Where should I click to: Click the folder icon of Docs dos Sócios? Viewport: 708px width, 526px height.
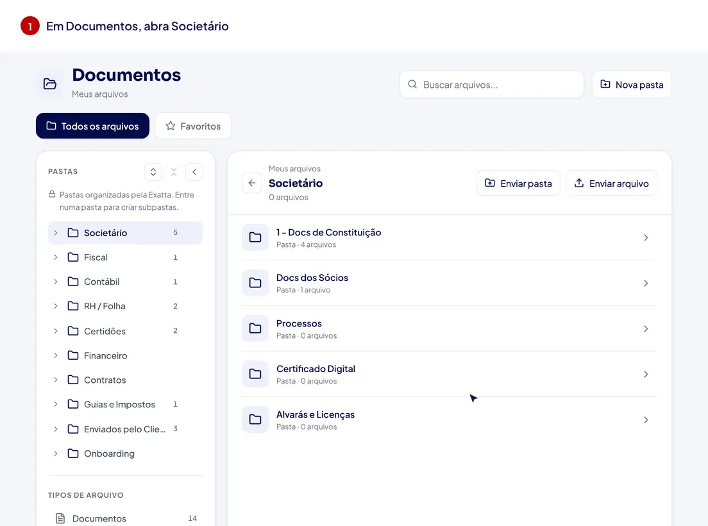tap(255, 283)
